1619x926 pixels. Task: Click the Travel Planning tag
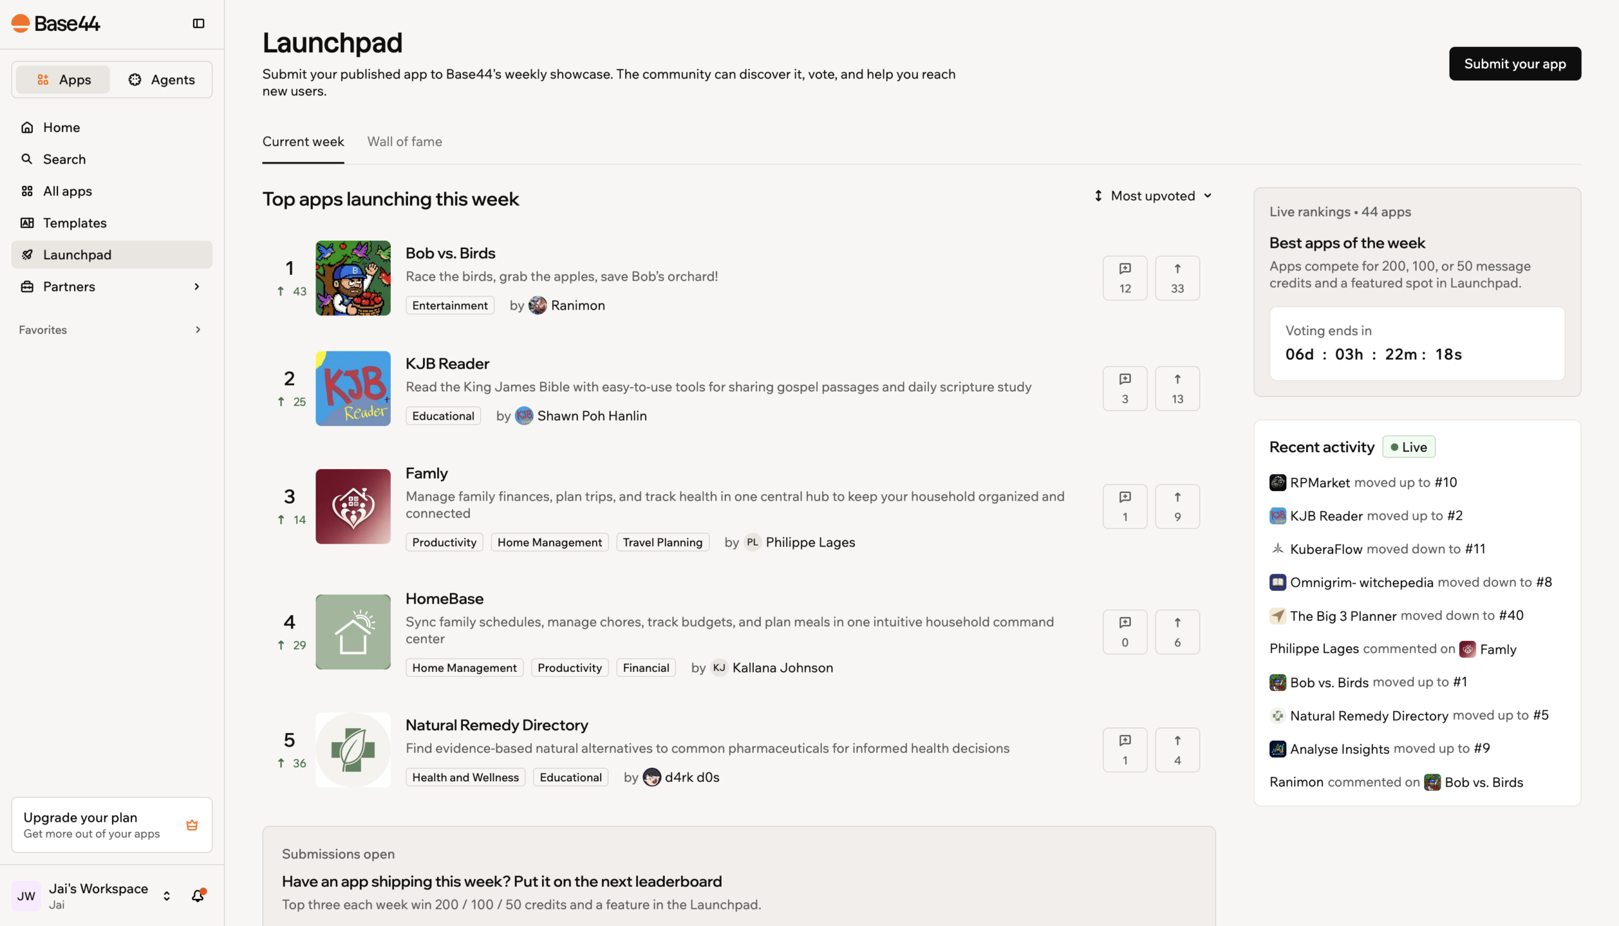click(662, 542)
